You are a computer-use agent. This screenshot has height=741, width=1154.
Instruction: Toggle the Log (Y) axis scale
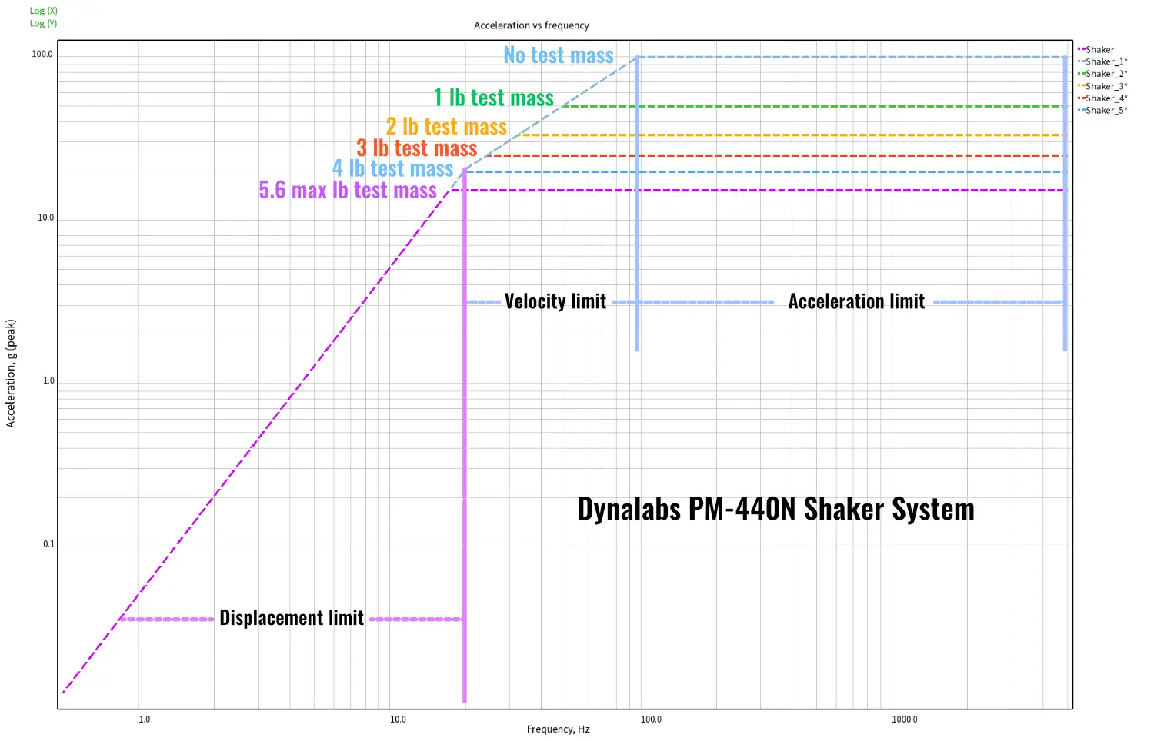click(x=43, y=23)
